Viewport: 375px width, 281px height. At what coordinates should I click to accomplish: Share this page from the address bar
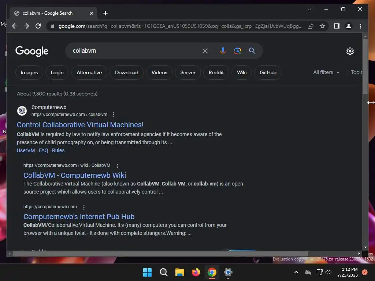(311, 26)
